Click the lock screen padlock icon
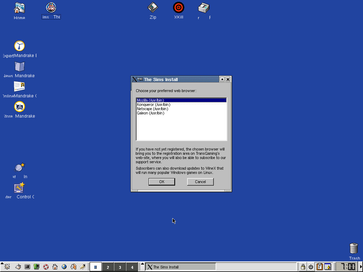This screenshot has width=363, height=272. coord(303,267)
